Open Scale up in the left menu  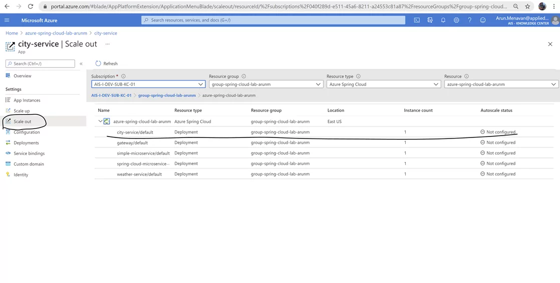(22, 111)
